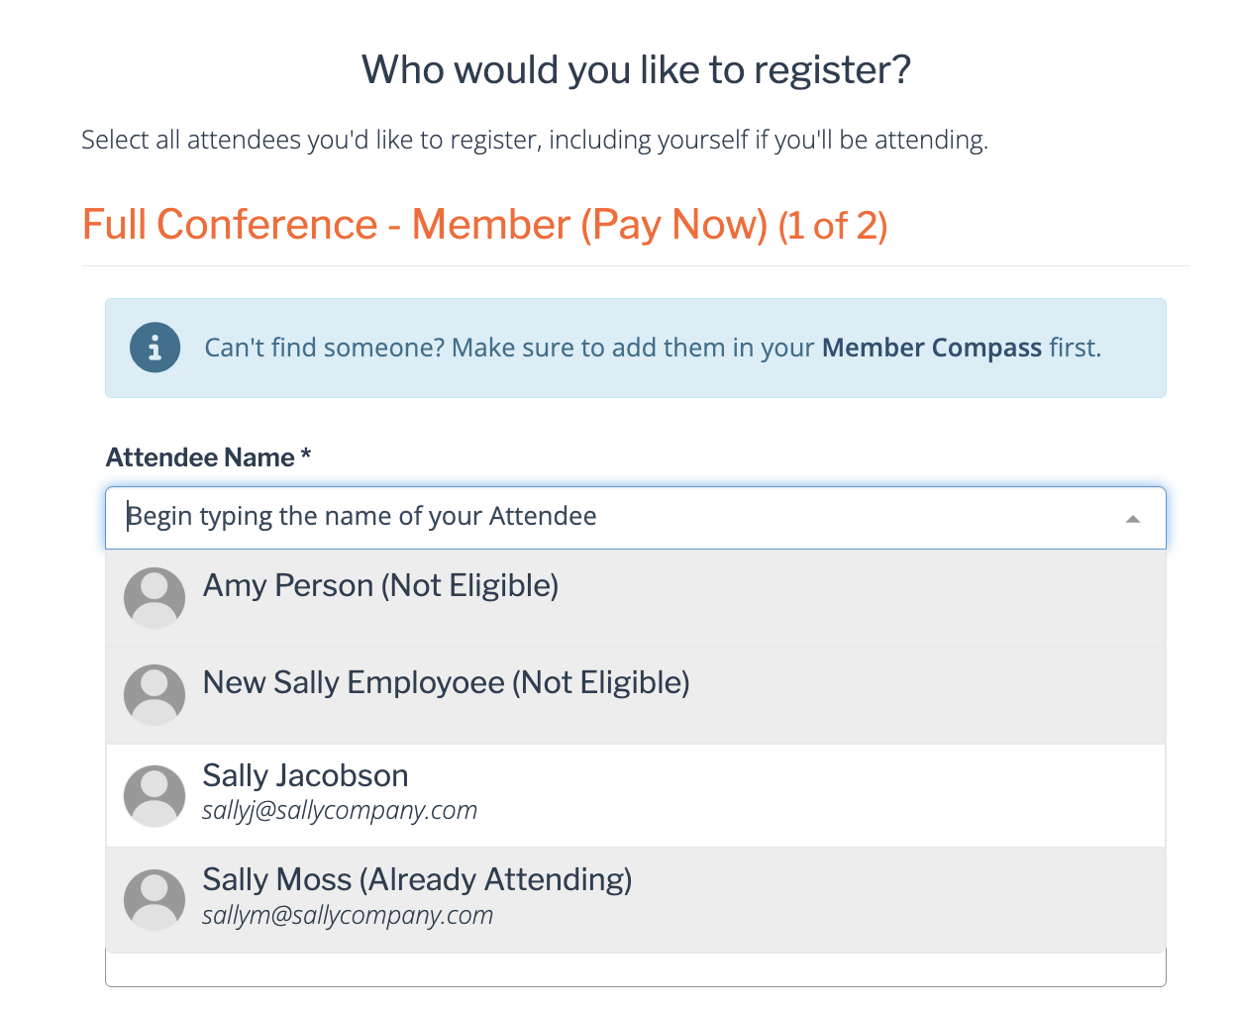This screenshot has width=1238, height=1010.
Task: Select Sally Jacobson from the list
Action: (x=636, y=795)
